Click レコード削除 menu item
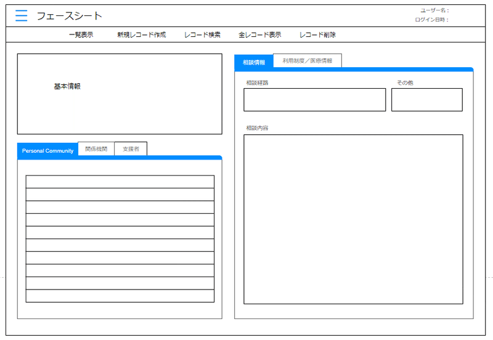Image resolution: width=493 pixels, height=340 pixels. (317, 34)
